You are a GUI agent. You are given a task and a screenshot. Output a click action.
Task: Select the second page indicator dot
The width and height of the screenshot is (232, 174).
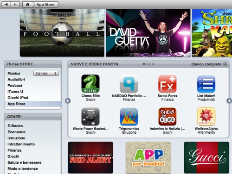(147, 64)
